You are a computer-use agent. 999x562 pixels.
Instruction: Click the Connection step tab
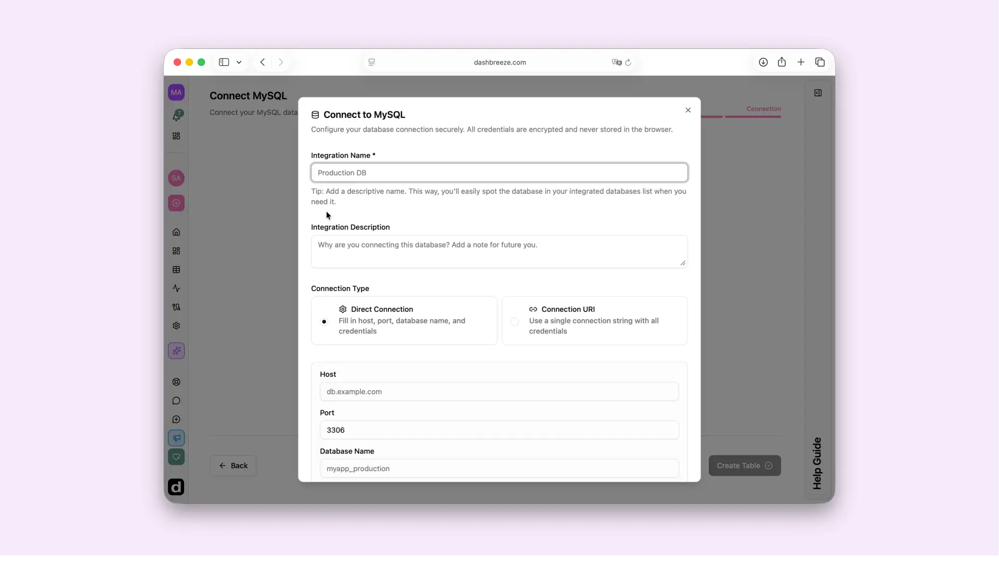pyautogui.click(x=764, y=109)
